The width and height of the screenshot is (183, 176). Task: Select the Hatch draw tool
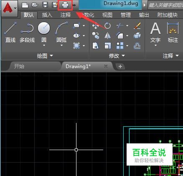(76, 46)
